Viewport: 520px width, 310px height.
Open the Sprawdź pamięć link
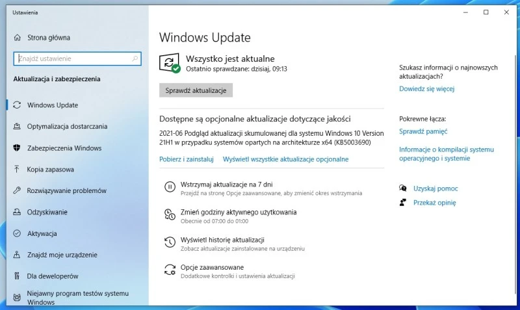pos(423,131)
